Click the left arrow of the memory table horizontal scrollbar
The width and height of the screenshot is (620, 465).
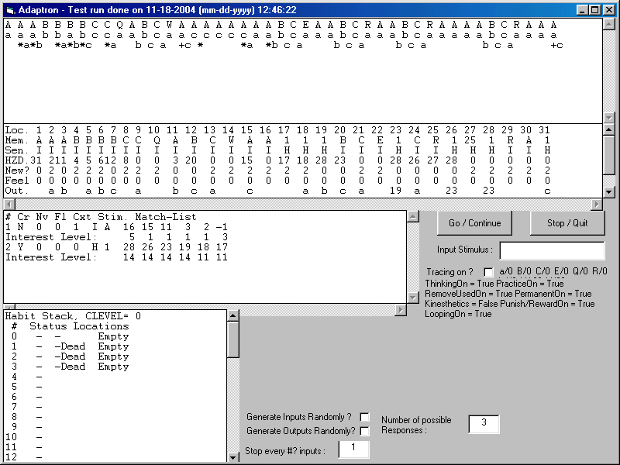click(9, 204)
